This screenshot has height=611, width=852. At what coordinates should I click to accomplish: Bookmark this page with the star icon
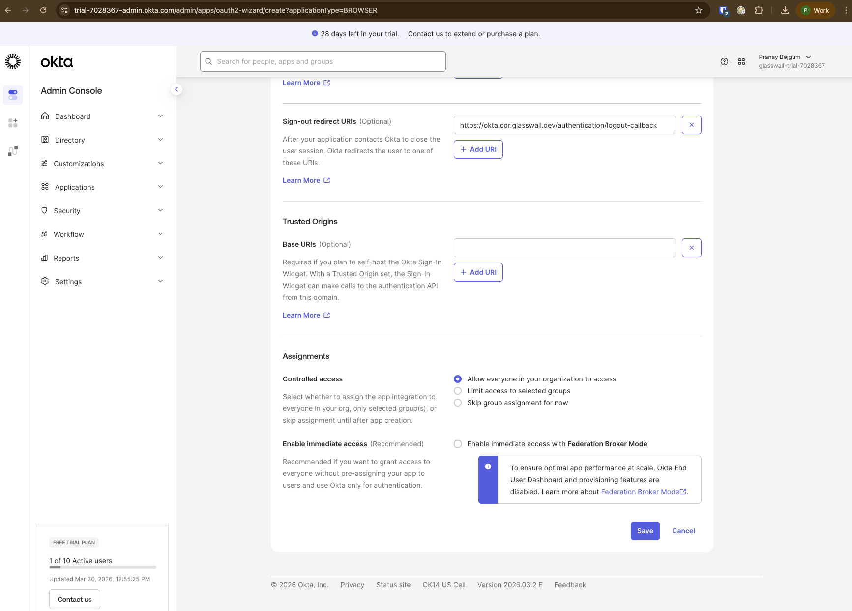coord(699,10)
